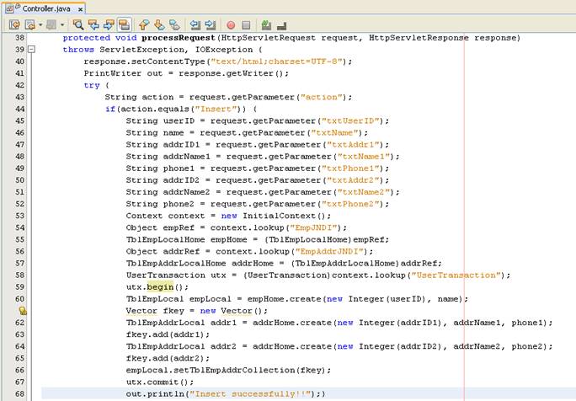This screenshot has width=576, height=401.
Task: Open the Forward history dropdown arrow
Action: (62, 25)
